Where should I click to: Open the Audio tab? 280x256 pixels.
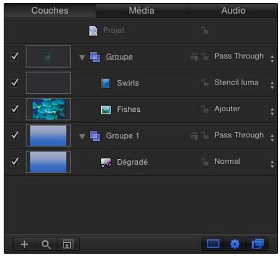233,11
